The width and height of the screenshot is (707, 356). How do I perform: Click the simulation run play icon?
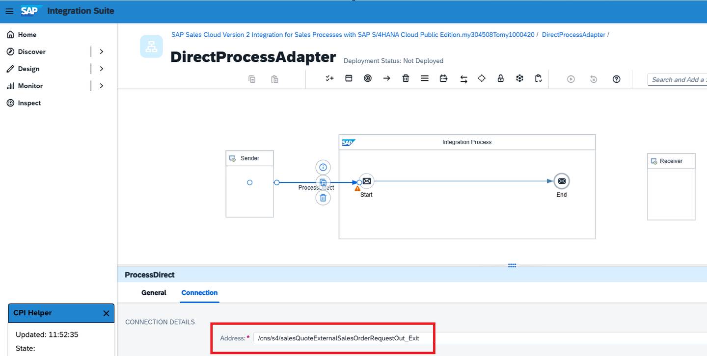click(571, 79)
